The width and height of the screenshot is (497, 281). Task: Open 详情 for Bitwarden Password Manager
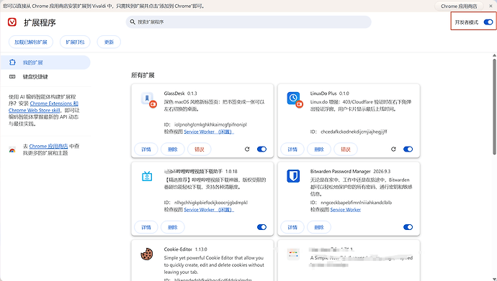point(292,227)
